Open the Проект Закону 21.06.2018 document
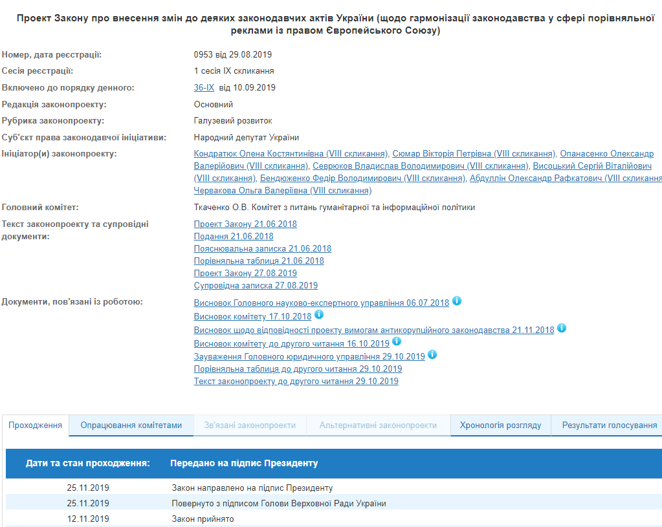This screenshot has height=527, width=662. [x=246, y=224]
